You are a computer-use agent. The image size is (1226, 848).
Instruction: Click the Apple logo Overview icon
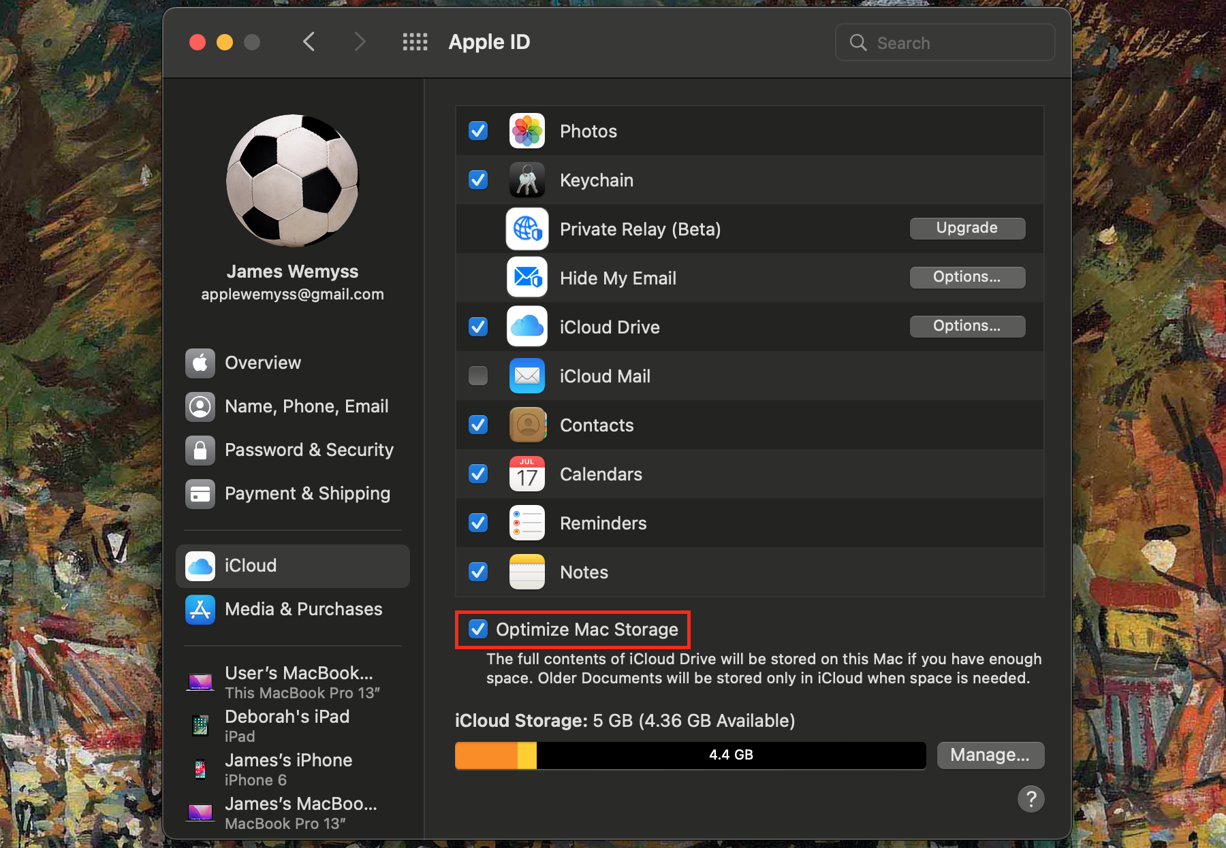pyautogui.click(x=200, y=363)
